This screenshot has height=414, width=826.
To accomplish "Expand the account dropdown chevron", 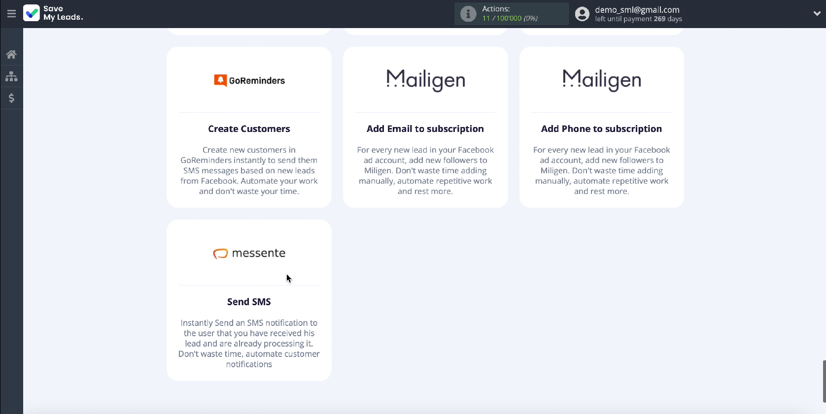I will (x=817, y=14).
